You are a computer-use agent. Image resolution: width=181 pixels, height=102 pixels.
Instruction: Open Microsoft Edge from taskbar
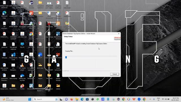pos(82,99)
